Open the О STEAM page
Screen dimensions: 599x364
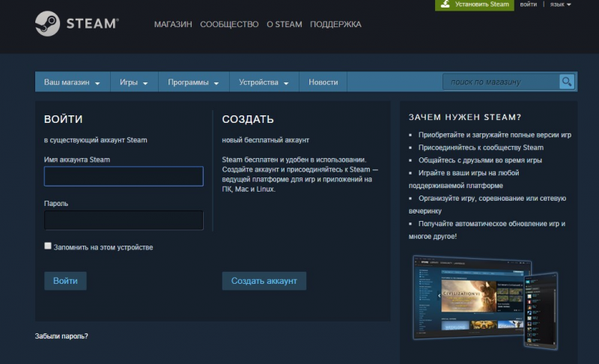285,24
